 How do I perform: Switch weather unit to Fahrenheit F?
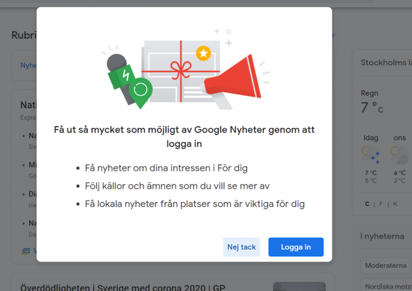(x=381, y=204)
